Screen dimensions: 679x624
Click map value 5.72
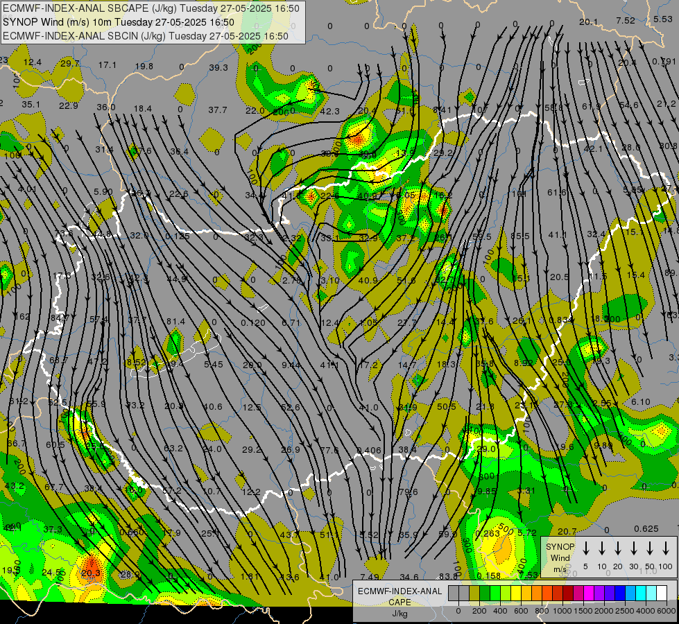tap(527, 533)
